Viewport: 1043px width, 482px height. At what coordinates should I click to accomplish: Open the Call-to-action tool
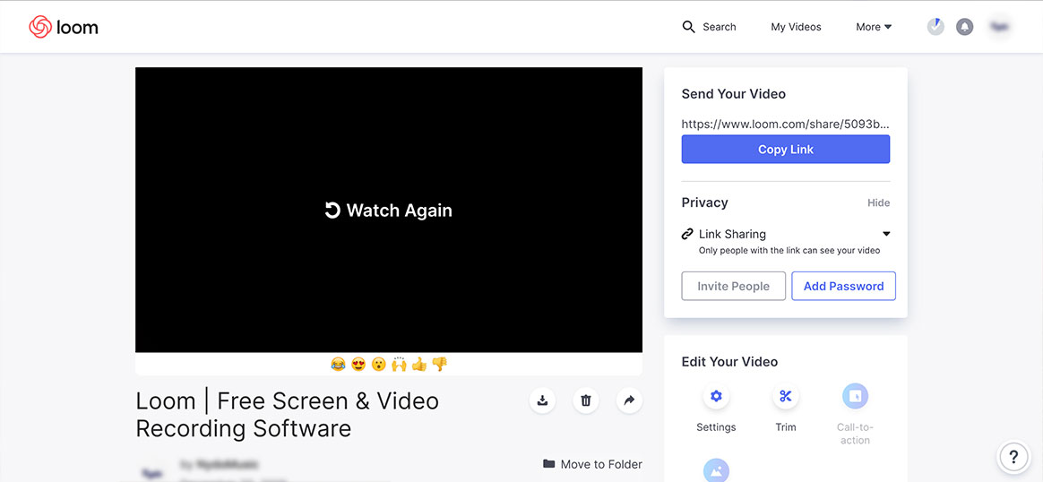pyautogui.click(x=856, y=396)
